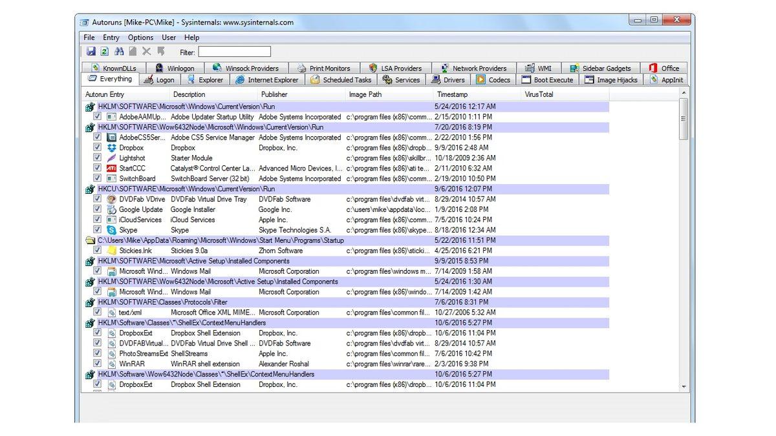Click the Stickies.lnk note icon
776x436 pixels.
111,251
